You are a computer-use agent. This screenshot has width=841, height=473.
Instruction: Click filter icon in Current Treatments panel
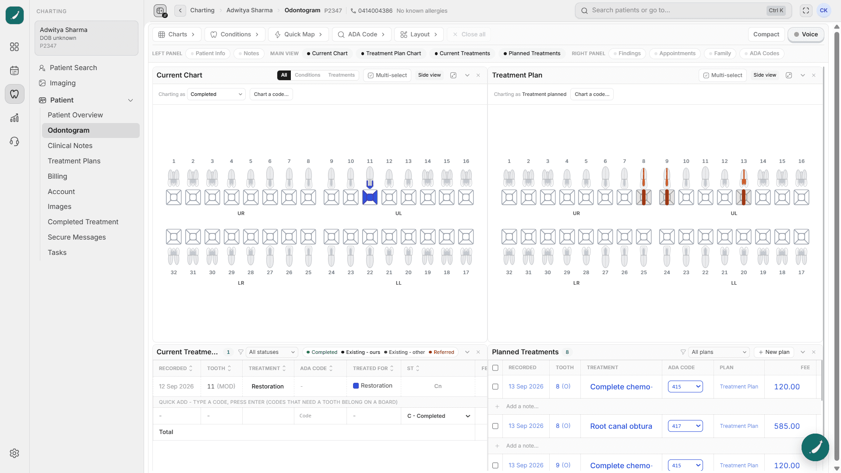coord(240,352)
